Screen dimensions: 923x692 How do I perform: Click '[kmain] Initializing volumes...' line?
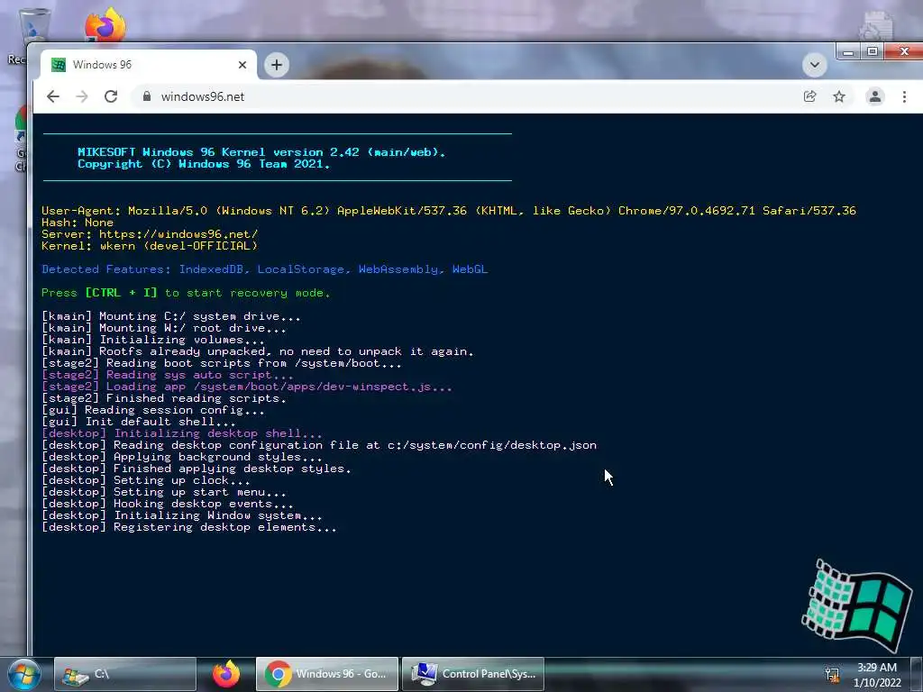153,340
